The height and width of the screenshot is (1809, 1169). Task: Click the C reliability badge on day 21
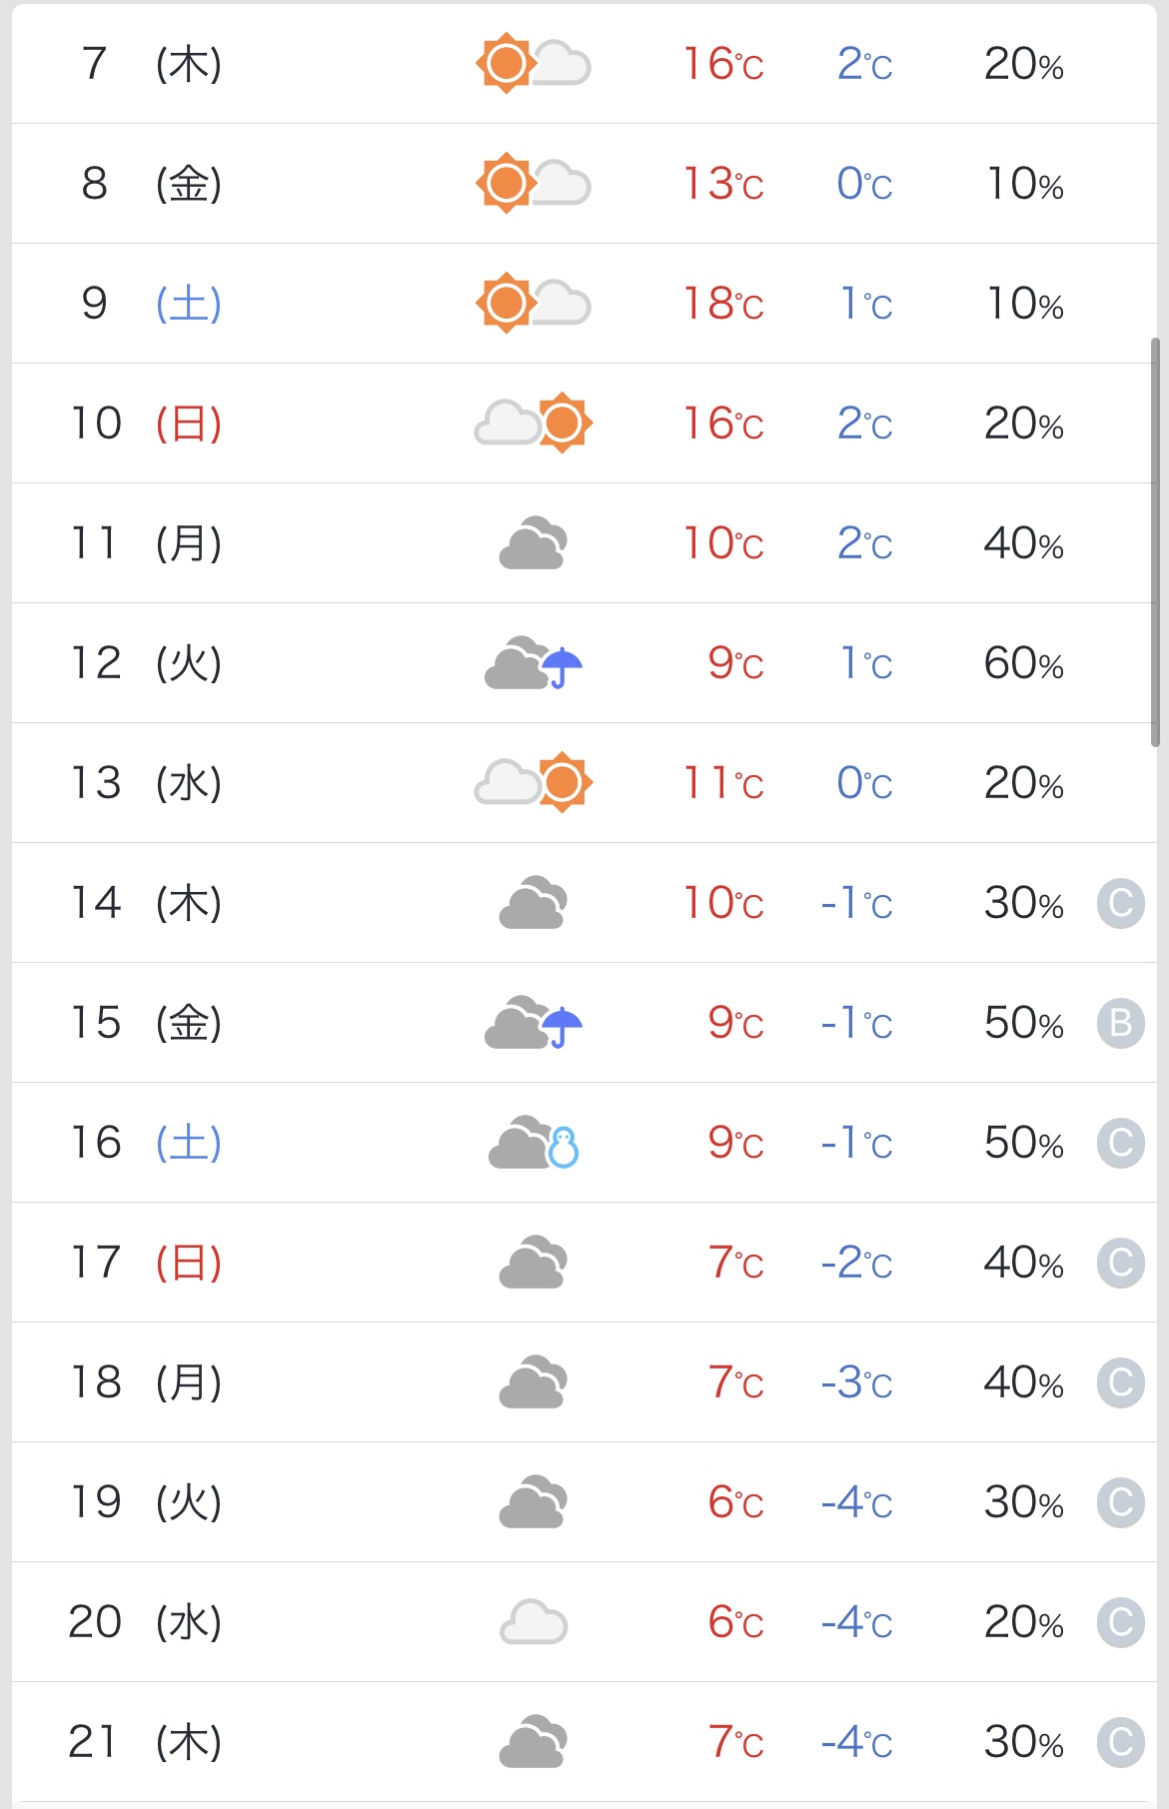(1120, 1742)
